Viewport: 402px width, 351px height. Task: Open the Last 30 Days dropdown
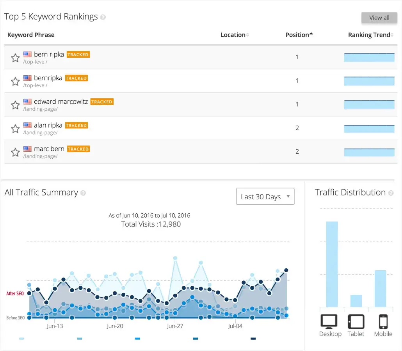pyautogui.click(x=265, y=197)
